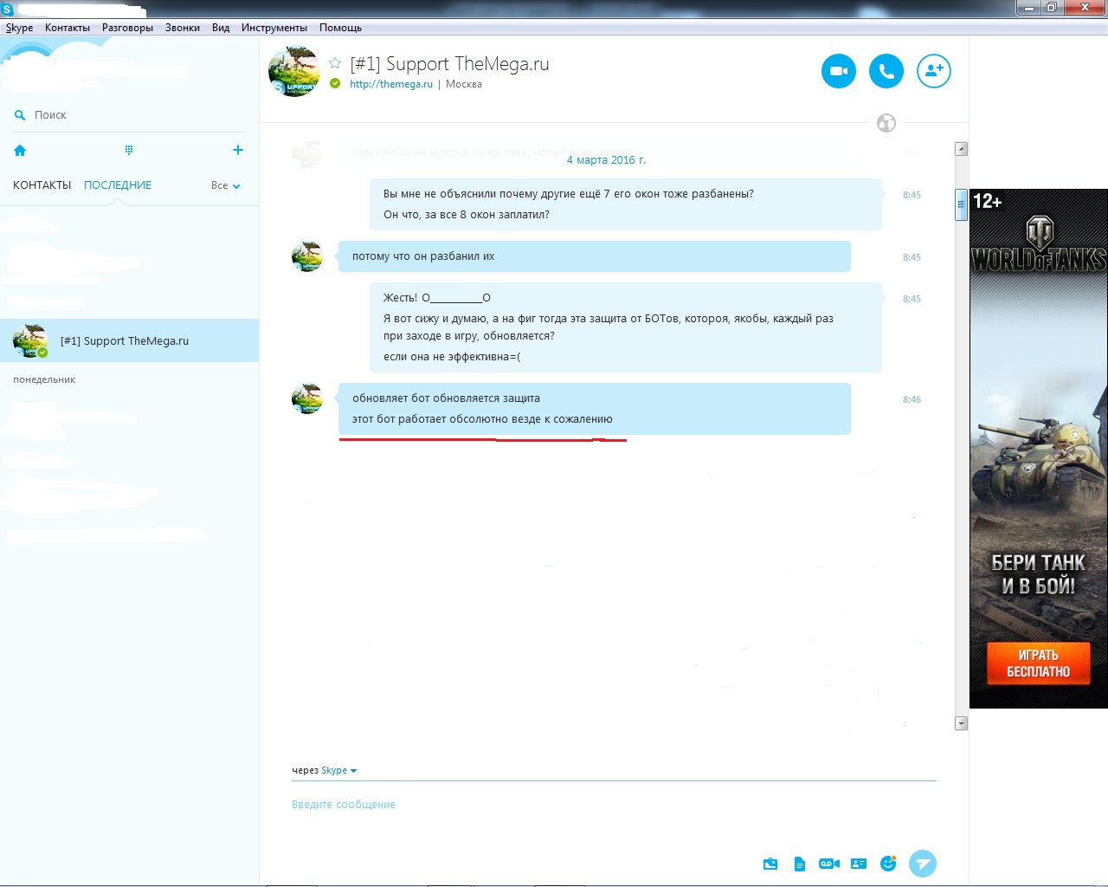Open contact's large profile avatar
This screenshot has height=887, width=1108.
294,71
